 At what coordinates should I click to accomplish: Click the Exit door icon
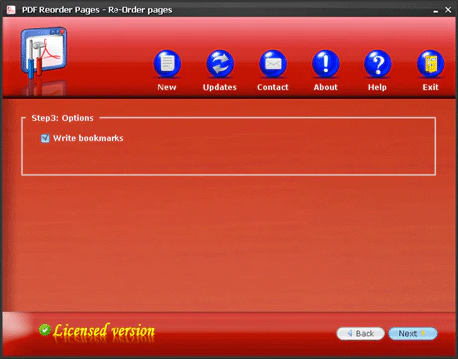pyautogui.click(x=430, y=63)
